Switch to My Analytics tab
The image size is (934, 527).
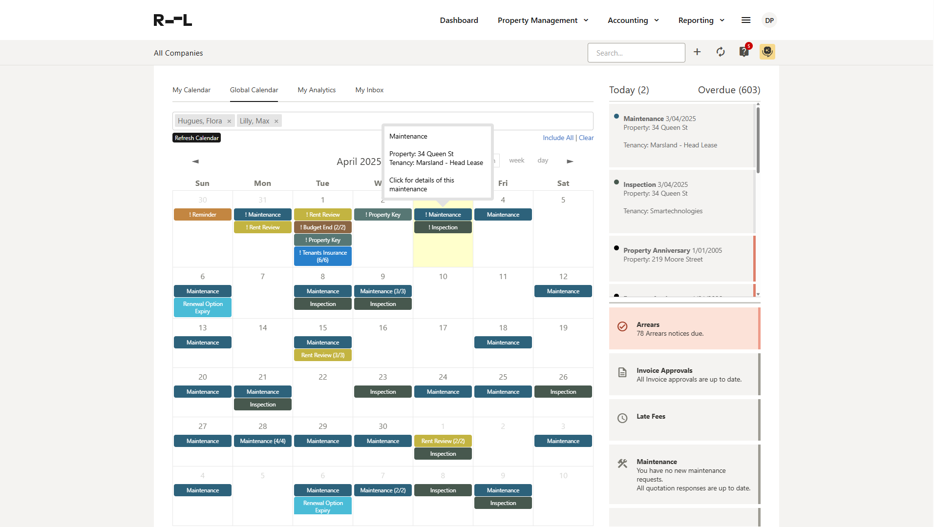(x=317, y=90)
